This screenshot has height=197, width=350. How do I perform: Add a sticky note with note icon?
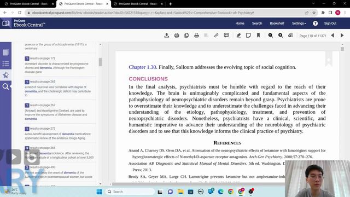point(248,35)
